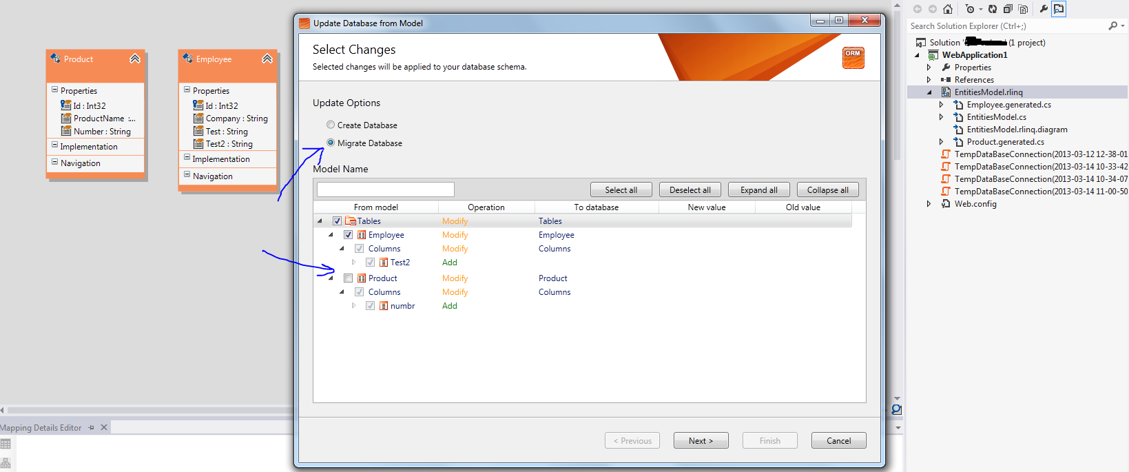This screenshot has width=1129, height=472.
Task: Click the Deselect all button
Action: click(690, 189)
